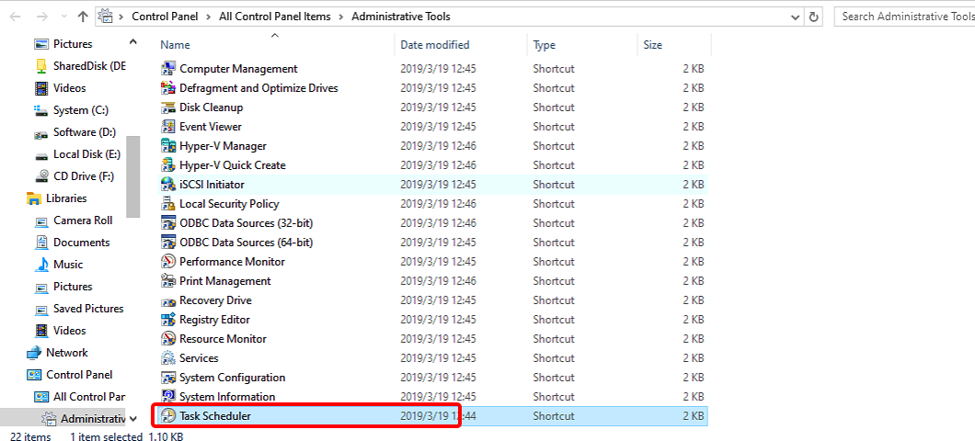
Task: Open the address bar history dropdown
Action: click(x=795, y=17)
